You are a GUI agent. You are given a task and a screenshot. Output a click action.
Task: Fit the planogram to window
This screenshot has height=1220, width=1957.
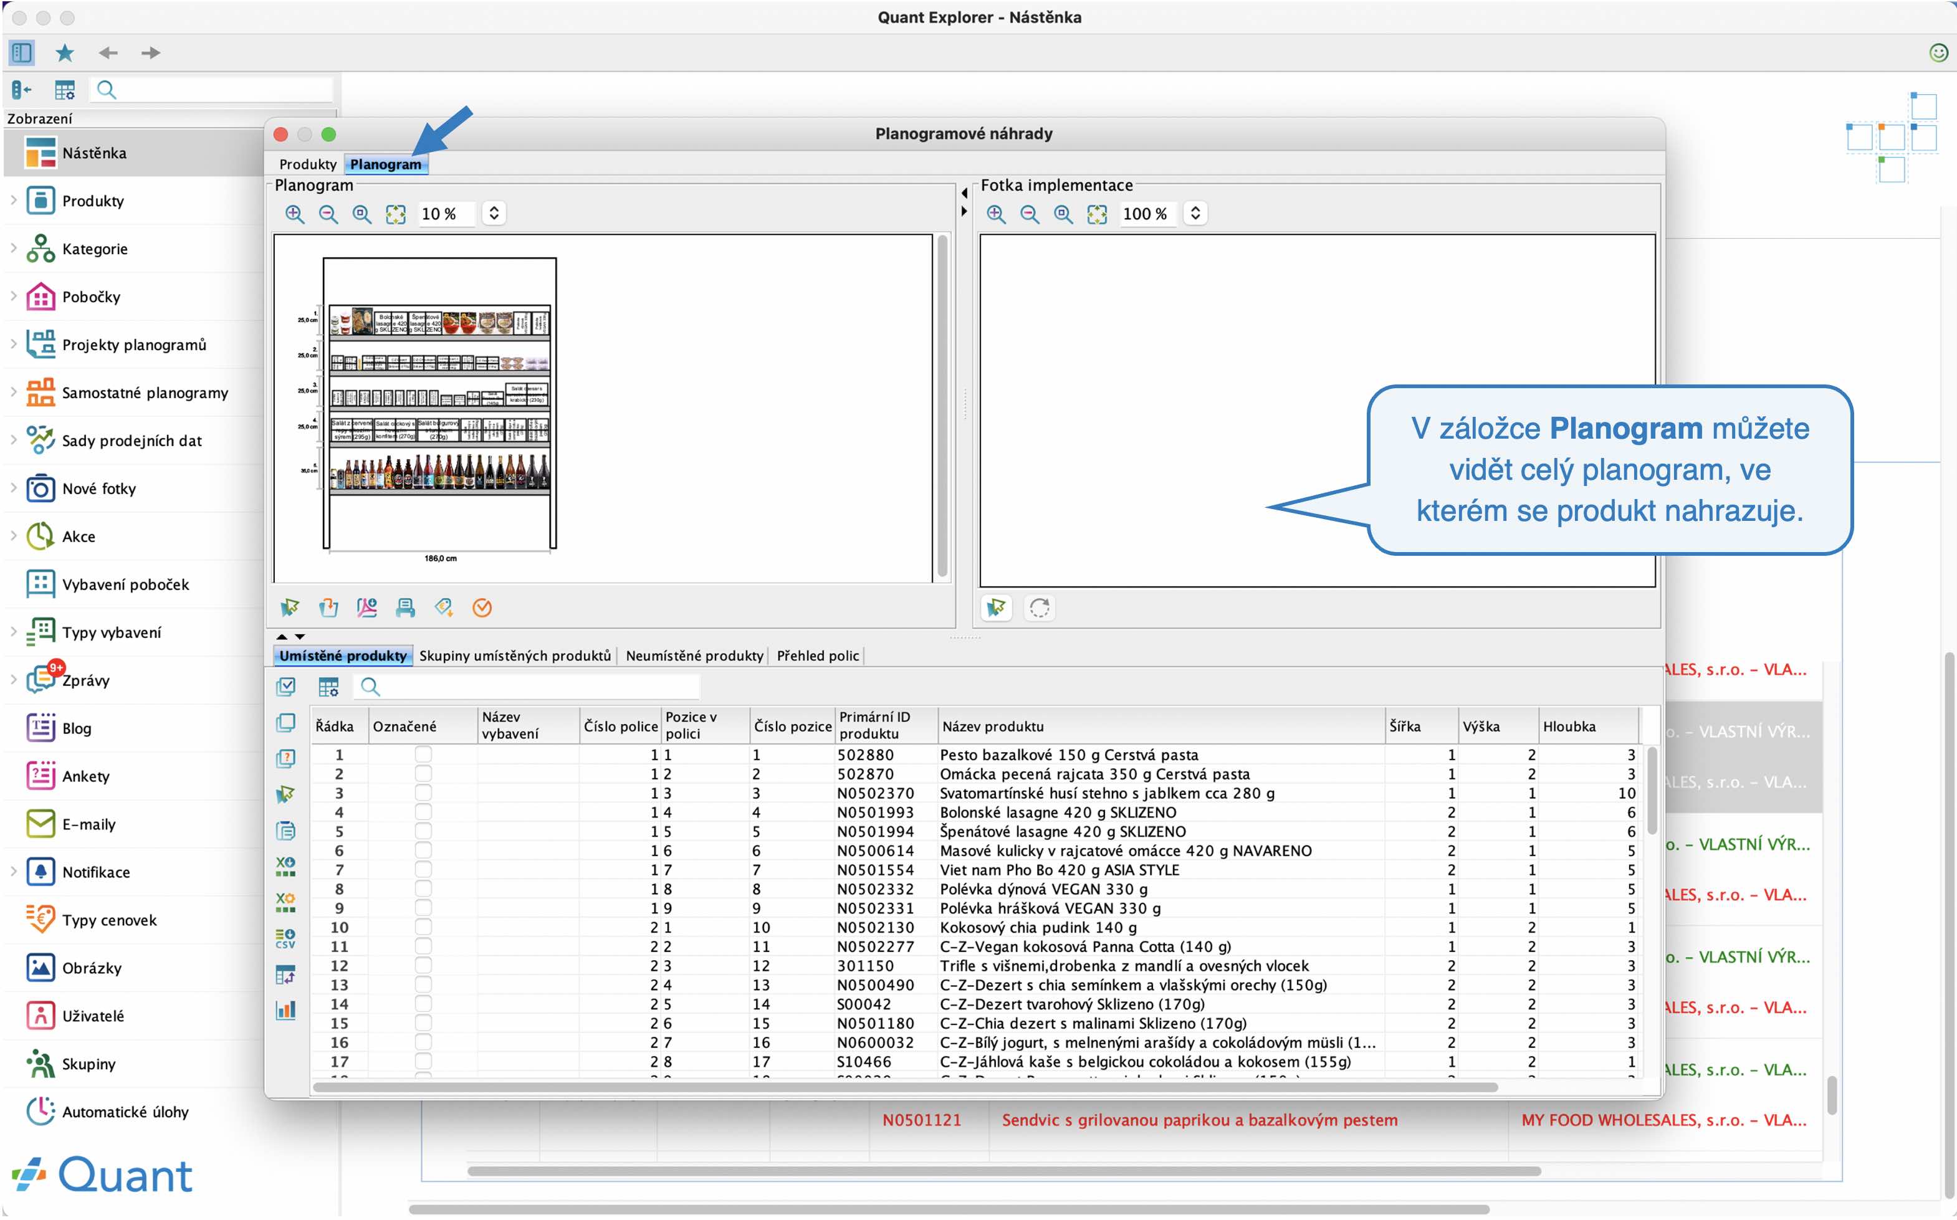[x=395, y=214]
